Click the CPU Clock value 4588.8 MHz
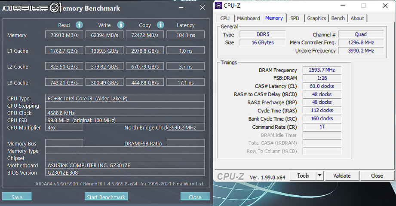This screenshot has width=396, height=206. click(x=125, y=113)
